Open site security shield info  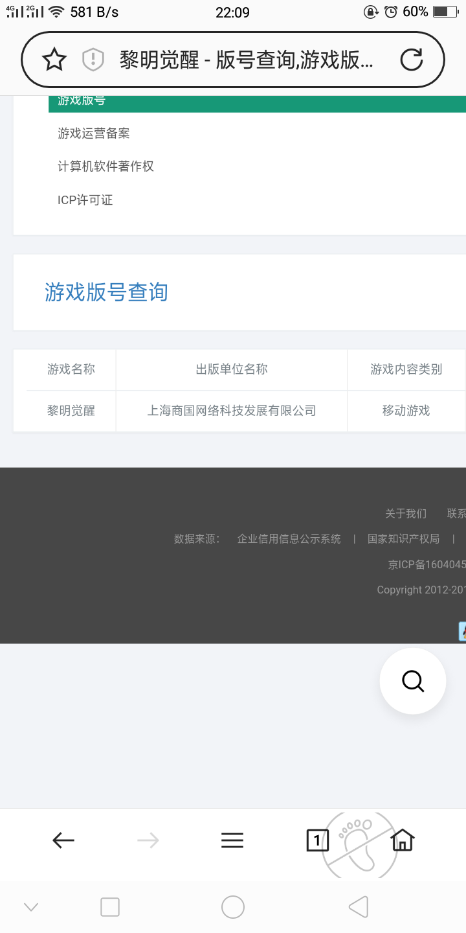[x=93, y=60]
